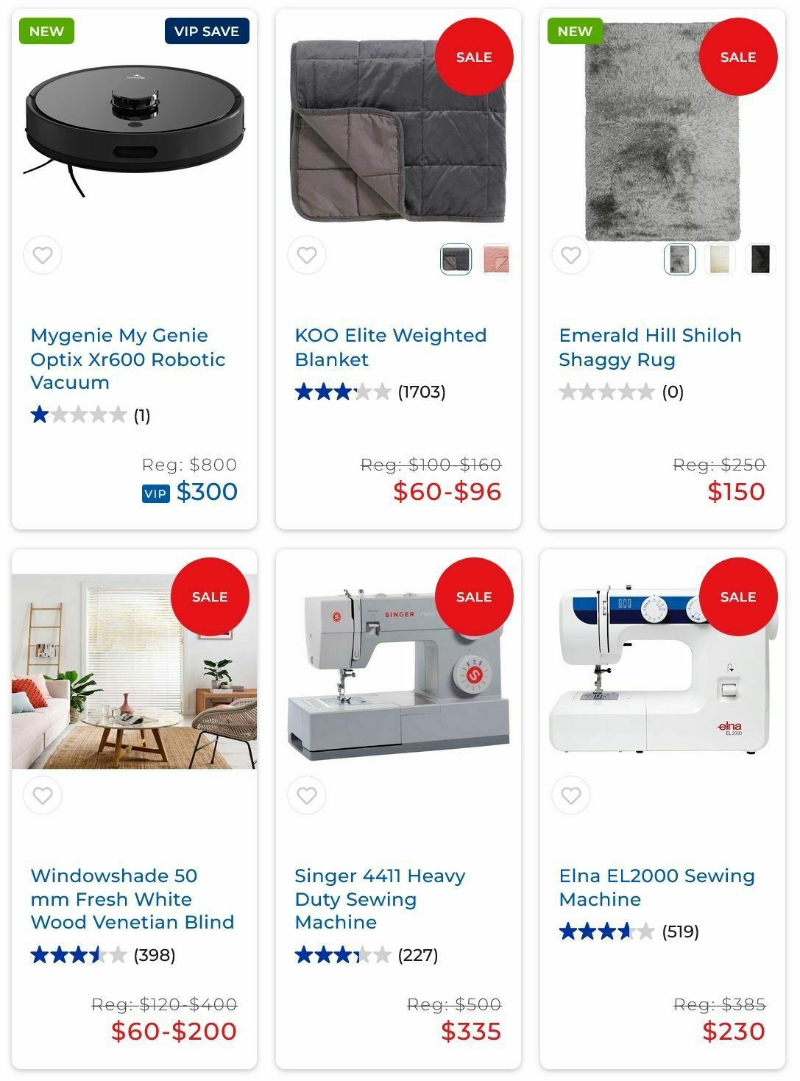This screenshot has height=1081, width=800.
Task: View star rating reviews for Singer 4411
Action: tap(366, 955)
